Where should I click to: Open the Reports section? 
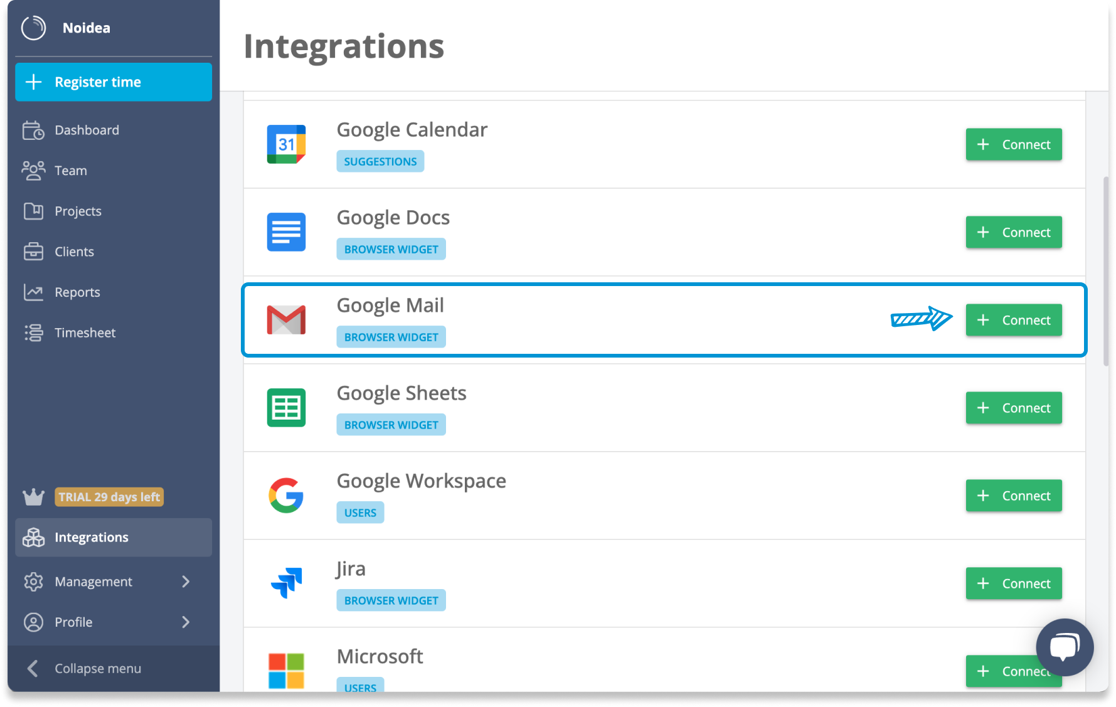(x=114, y=292)
